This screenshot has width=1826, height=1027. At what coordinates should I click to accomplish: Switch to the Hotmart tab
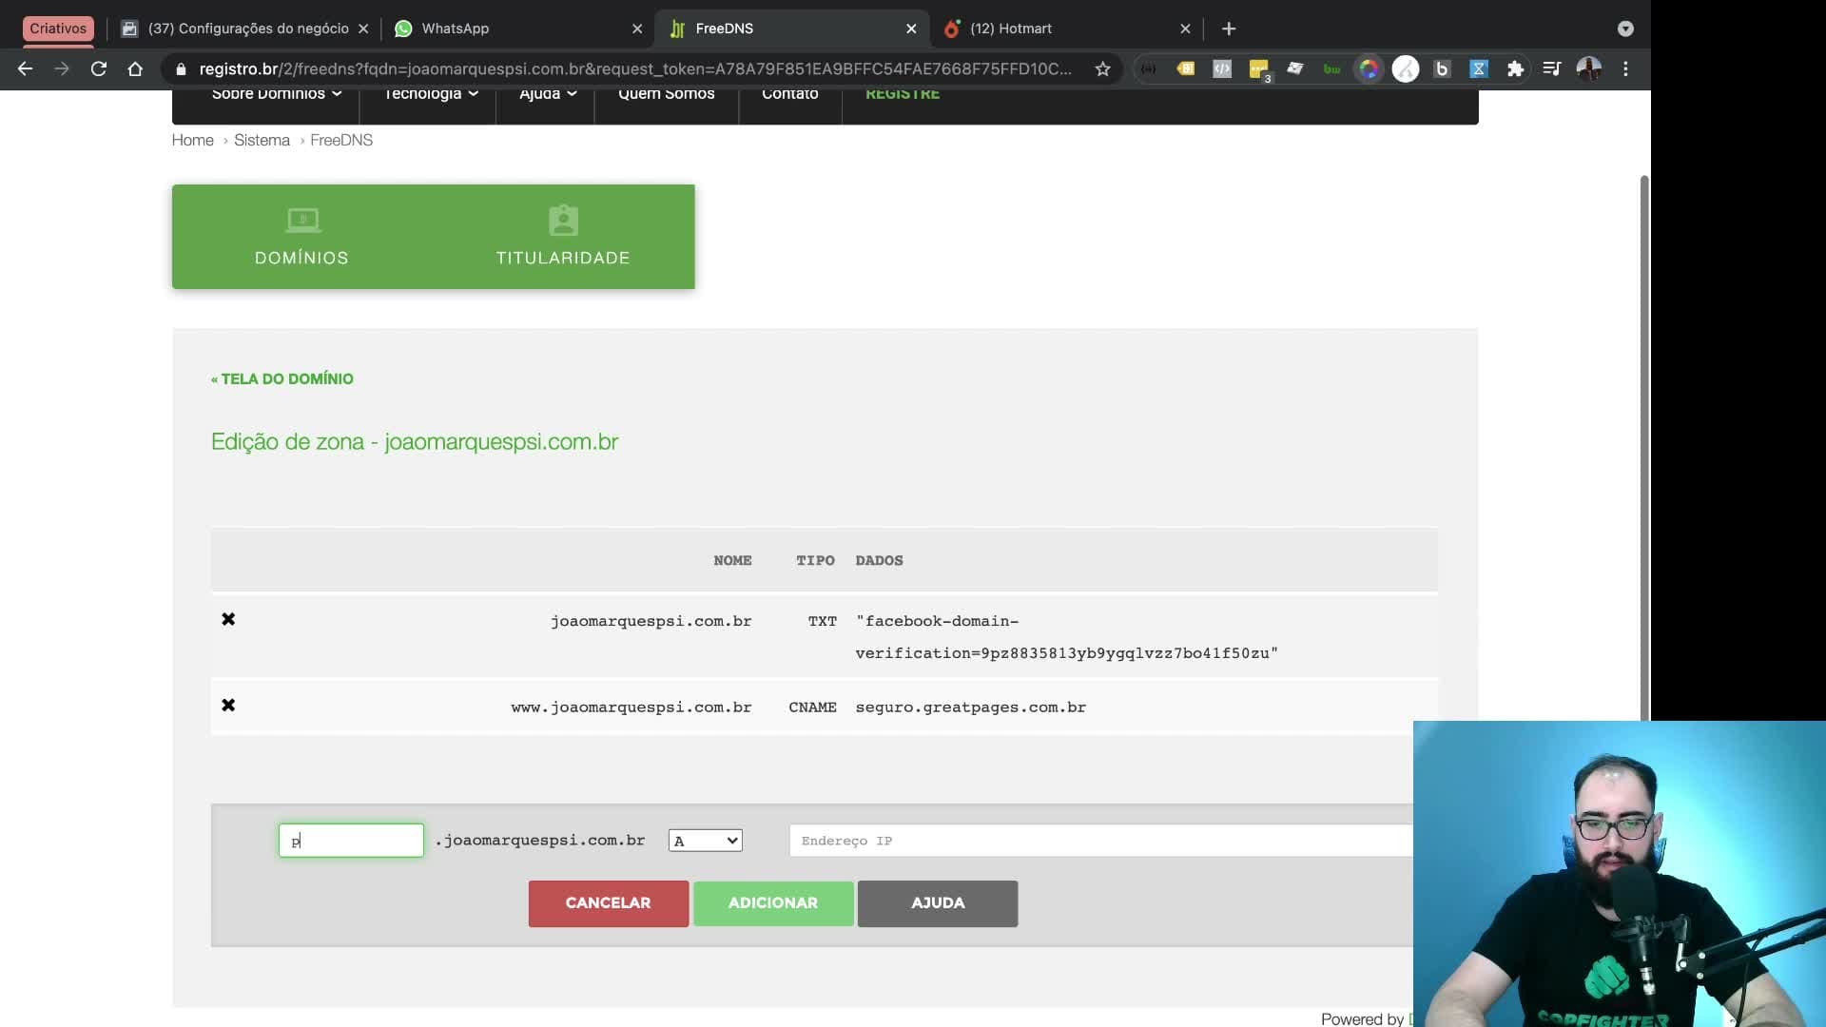(1067, 29)
